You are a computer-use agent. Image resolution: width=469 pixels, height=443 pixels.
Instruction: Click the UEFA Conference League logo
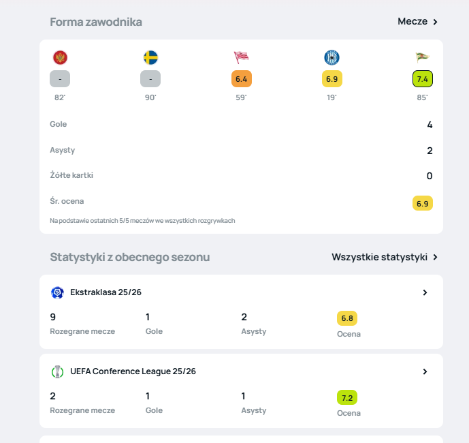tap(57, 371)
